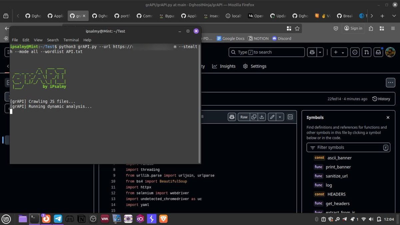Switch to the Insights repository tab
400x225 pixels.
224,66
